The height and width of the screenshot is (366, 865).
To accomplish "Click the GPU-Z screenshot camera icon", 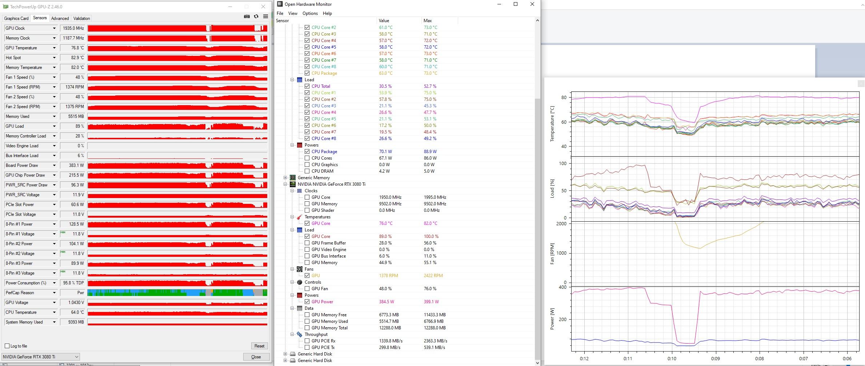I will [x=247, y=16].
